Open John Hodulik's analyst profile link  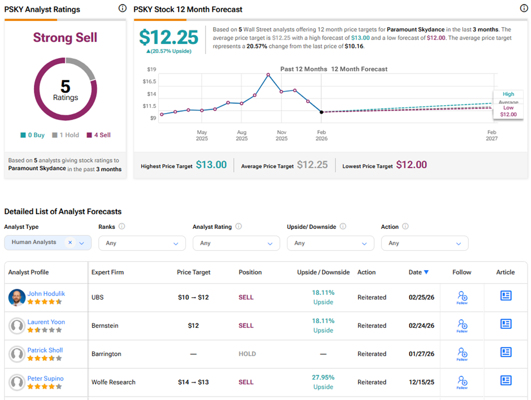(47, 293)
